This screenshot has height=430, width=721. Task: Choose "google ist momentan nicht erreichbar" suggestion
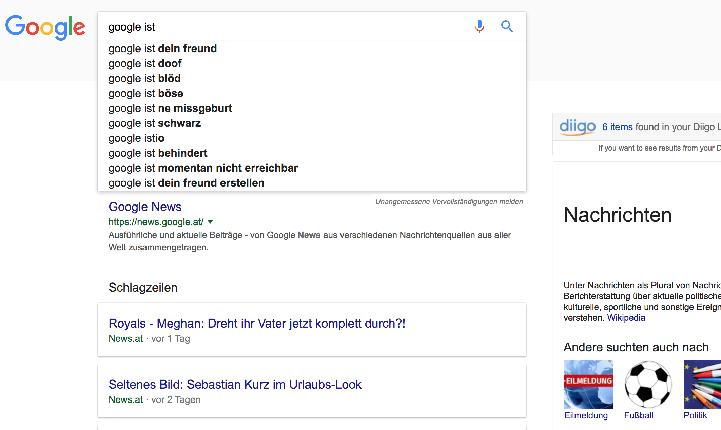[x=203, y=168]
